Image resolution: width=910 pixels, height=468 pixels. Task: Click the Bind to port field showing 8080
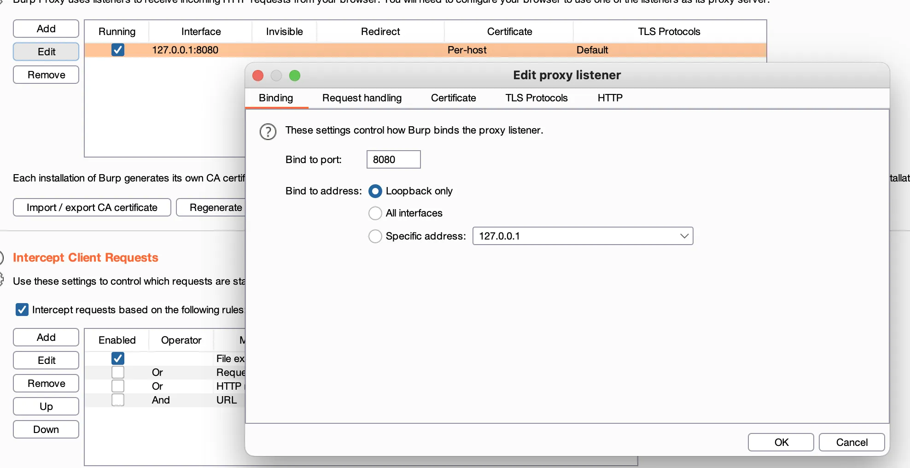pyautogui.click(x=394, y=159)
